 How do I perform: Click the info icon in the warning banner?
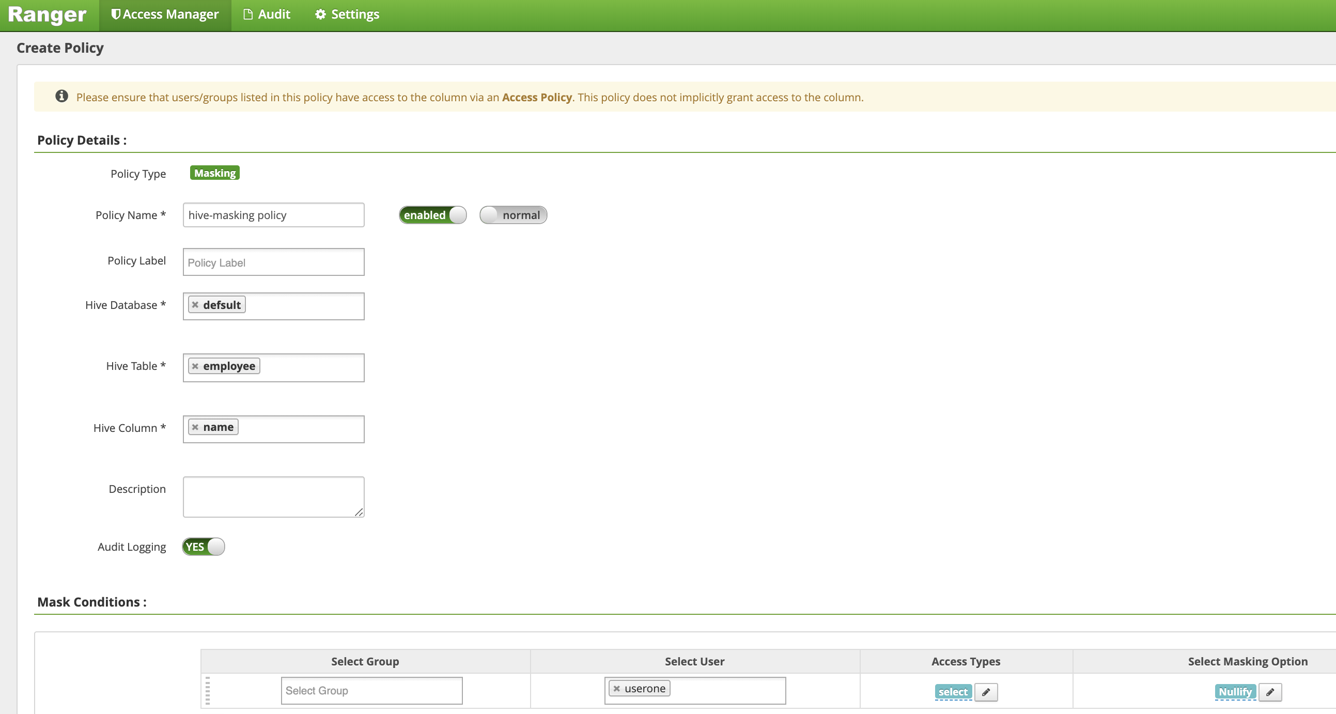[61, 97]
